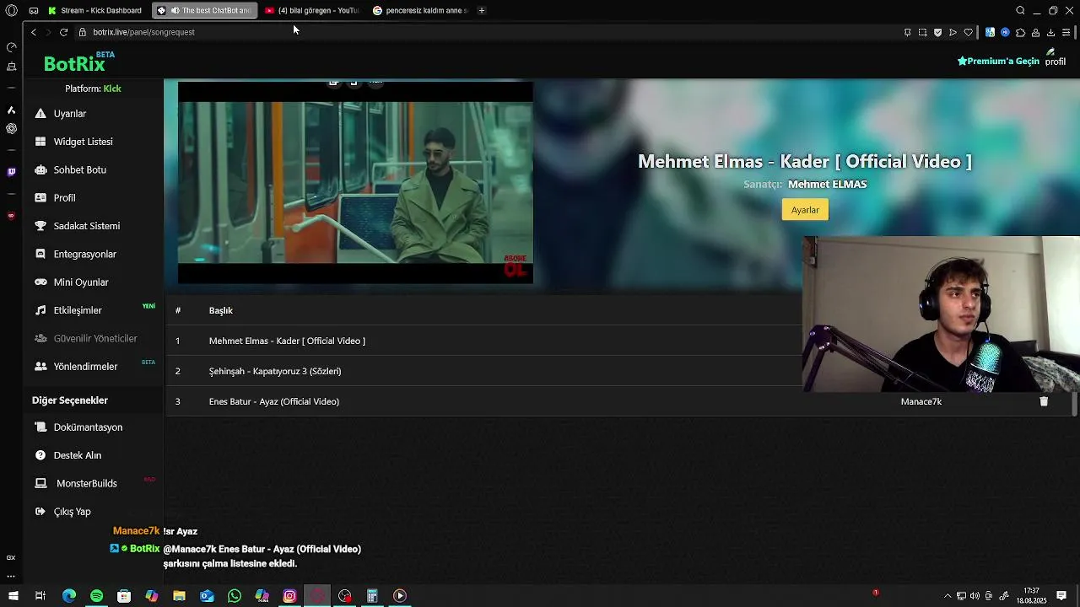1080x607 pixels.
Task: Click the Mini Oyunlar gamepad icon
Action: tap(40, 282)
